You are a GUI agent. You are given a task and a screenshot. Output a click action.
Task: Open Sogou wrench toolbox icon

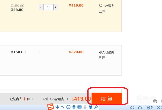click(x=96, y=107)
